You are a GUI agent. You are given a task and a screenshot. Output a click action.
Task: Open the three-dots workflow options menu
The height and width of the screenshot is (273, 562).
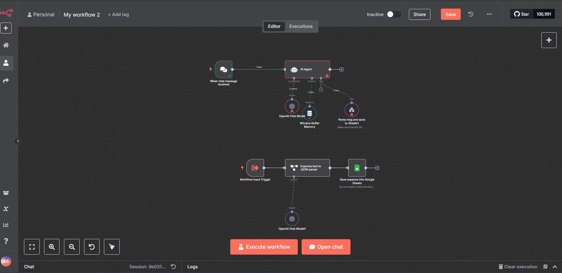(x=489, y=14)
